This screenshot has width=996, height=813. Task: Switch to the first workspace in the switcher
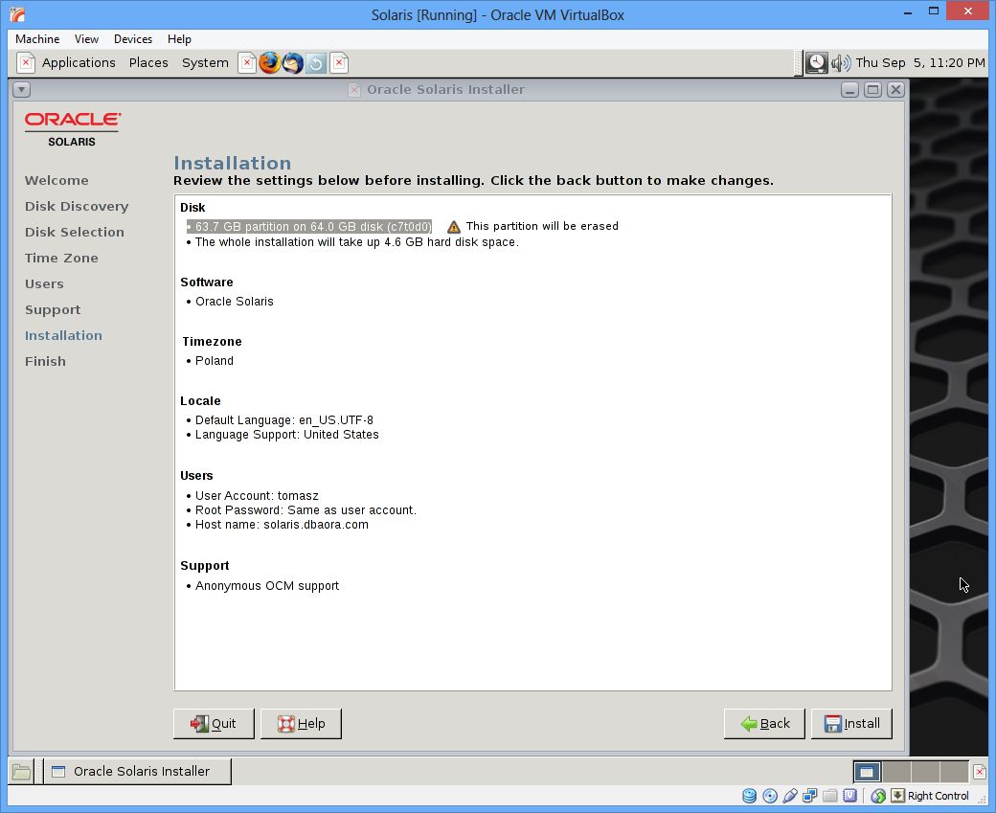point(867,772)
